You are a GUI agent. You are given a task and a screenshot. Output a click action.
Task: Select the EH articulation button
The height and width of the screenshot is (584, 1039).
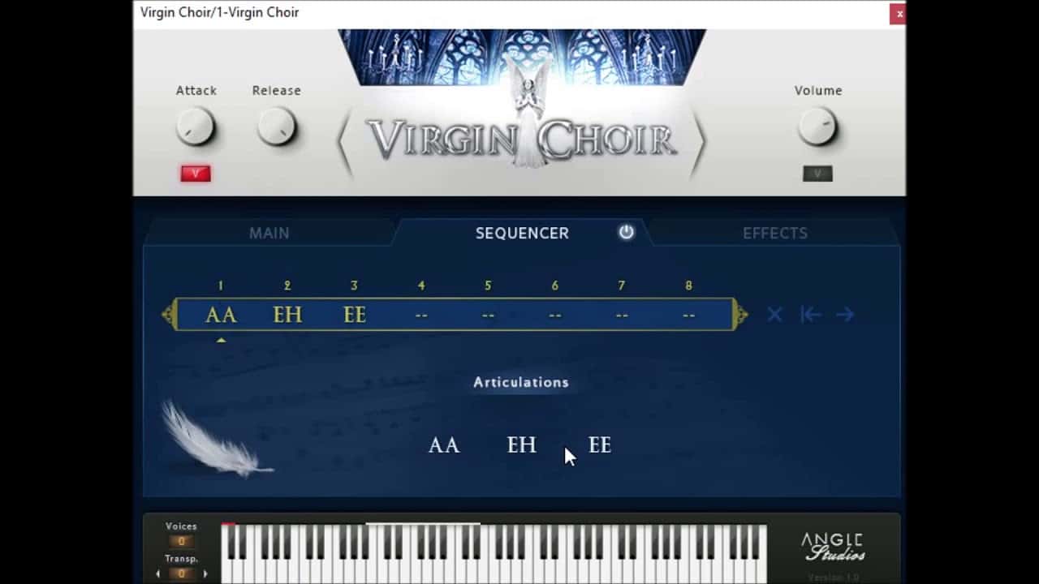(522, 445)
